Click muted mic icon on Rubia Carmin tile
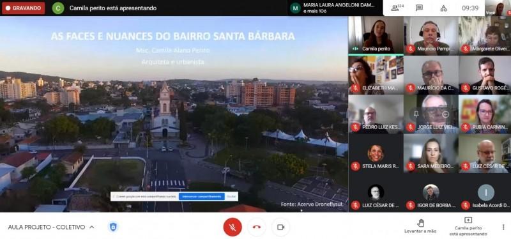Viewport: 511px width, 239px height. tap(466, 127)
